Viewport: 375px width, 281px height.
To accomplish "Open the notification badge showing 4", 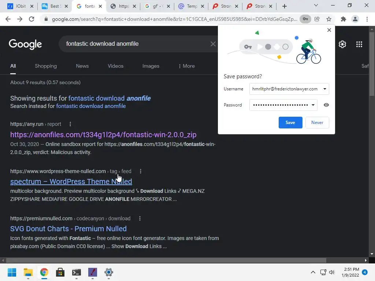I will point(365,272).
